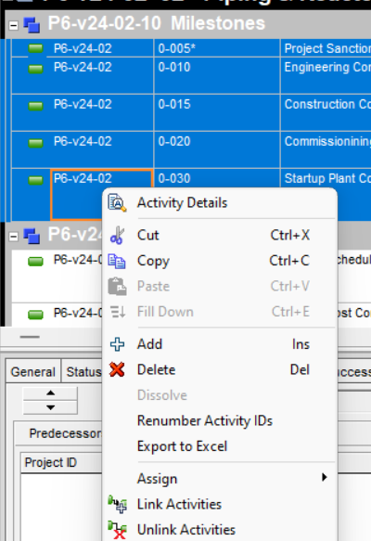Click the Project ID column header
The image size is (371, 541).
(x=61, y=462)
